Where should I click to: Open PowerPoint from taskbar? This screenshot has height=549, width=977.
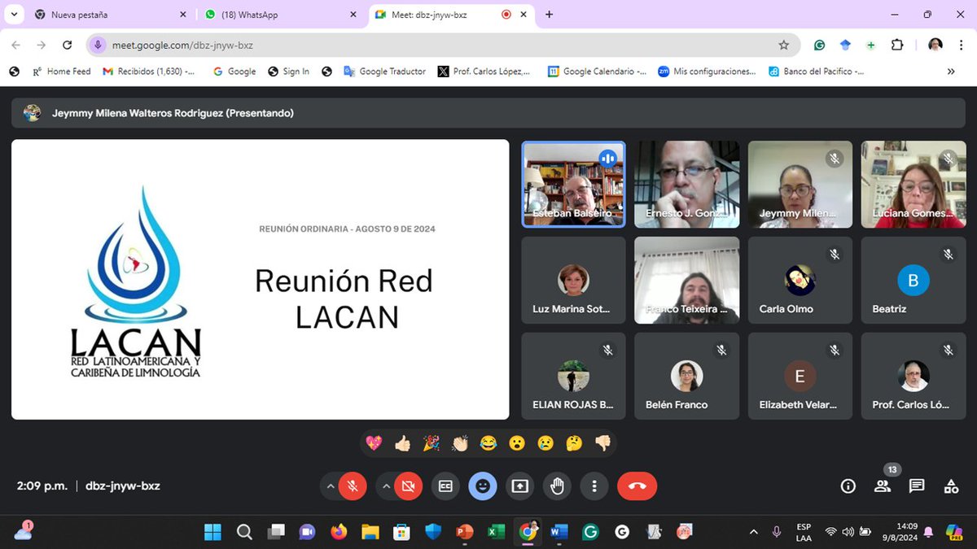465,532
